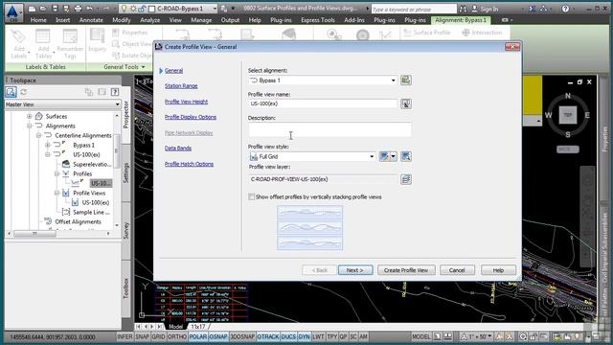Toggle POLAR tracking in status bar

(198, 336)
